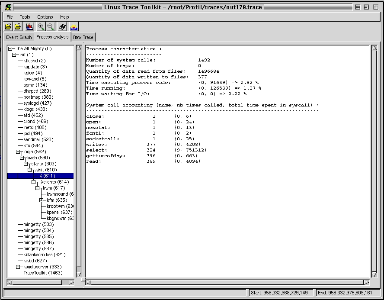Click the dump to file toolbar icon

[x=29, y=26]
